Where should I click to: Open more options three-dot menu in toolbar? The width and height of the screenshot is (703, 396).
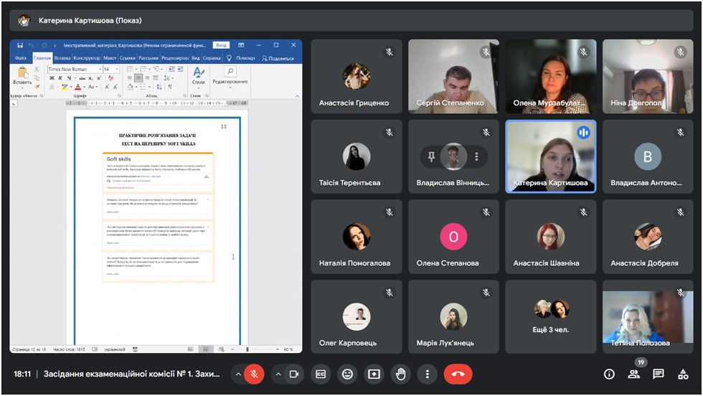coord(428,374)
